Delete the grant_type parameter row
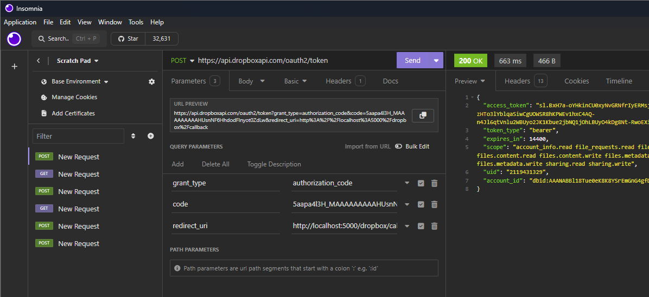This screenshot has width=649, height=297. click(x=434, y=183)
